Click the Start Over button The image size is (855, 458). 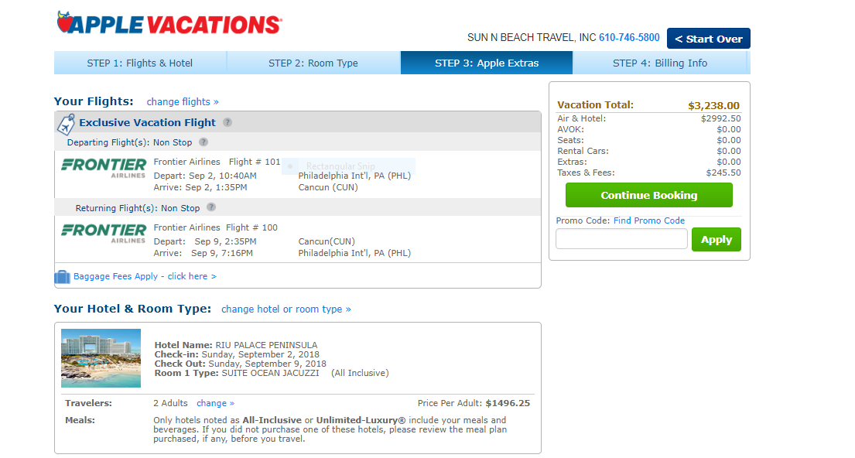708,38
